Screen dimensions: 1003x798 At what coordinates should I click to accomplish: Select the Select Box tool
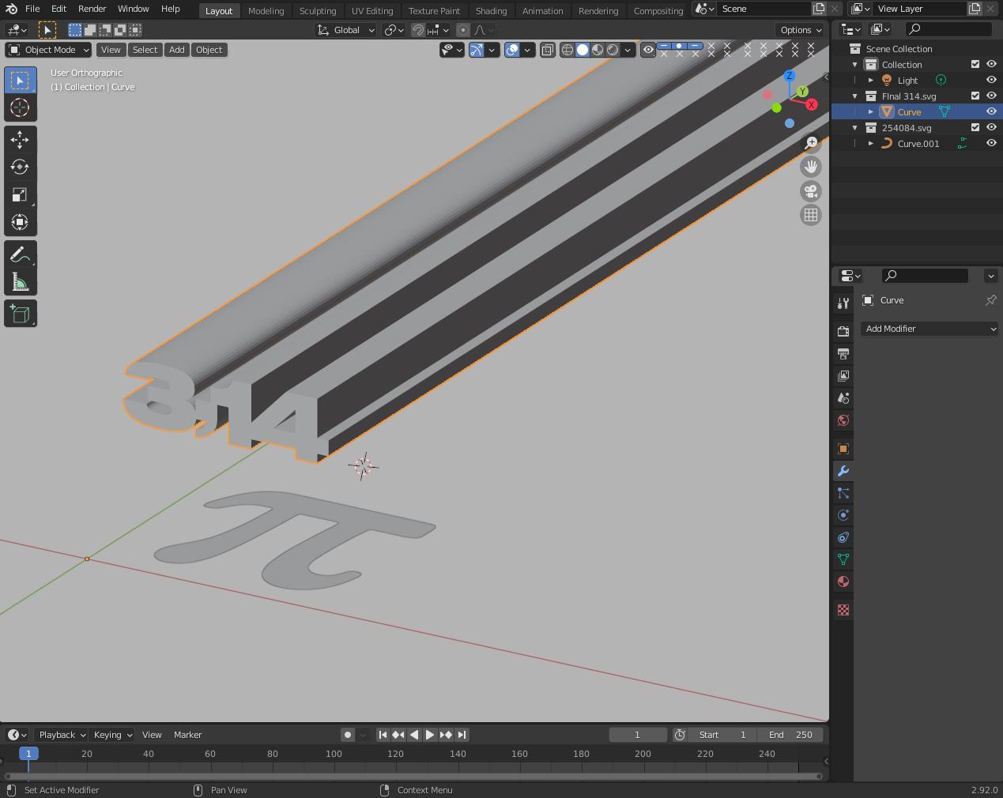(20, 81)
